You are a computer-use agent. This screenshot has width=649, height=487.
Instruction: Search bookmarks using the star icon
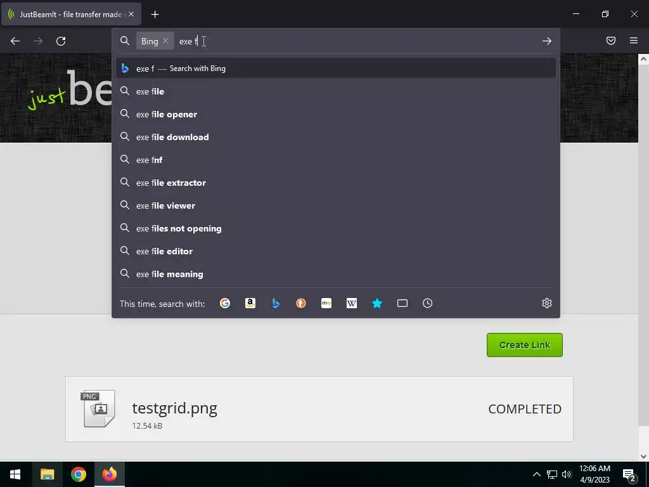point(377,303)
